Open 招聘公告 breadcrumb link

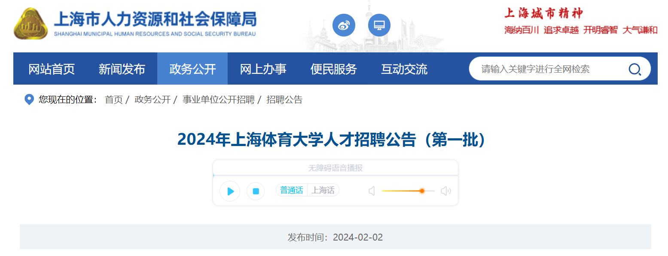point(284,100)
